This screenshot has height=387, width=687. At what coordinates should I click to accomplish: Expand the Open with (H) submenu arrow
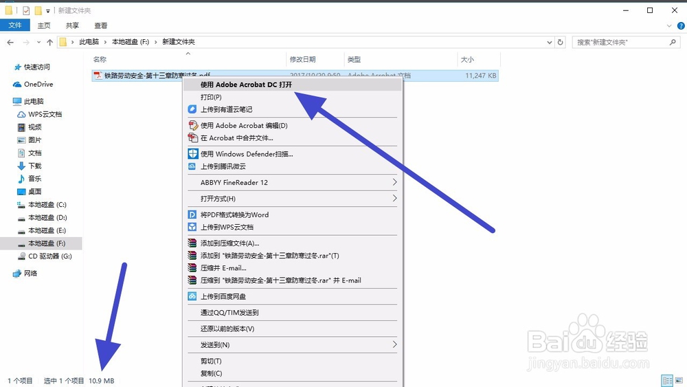(394, 199)
